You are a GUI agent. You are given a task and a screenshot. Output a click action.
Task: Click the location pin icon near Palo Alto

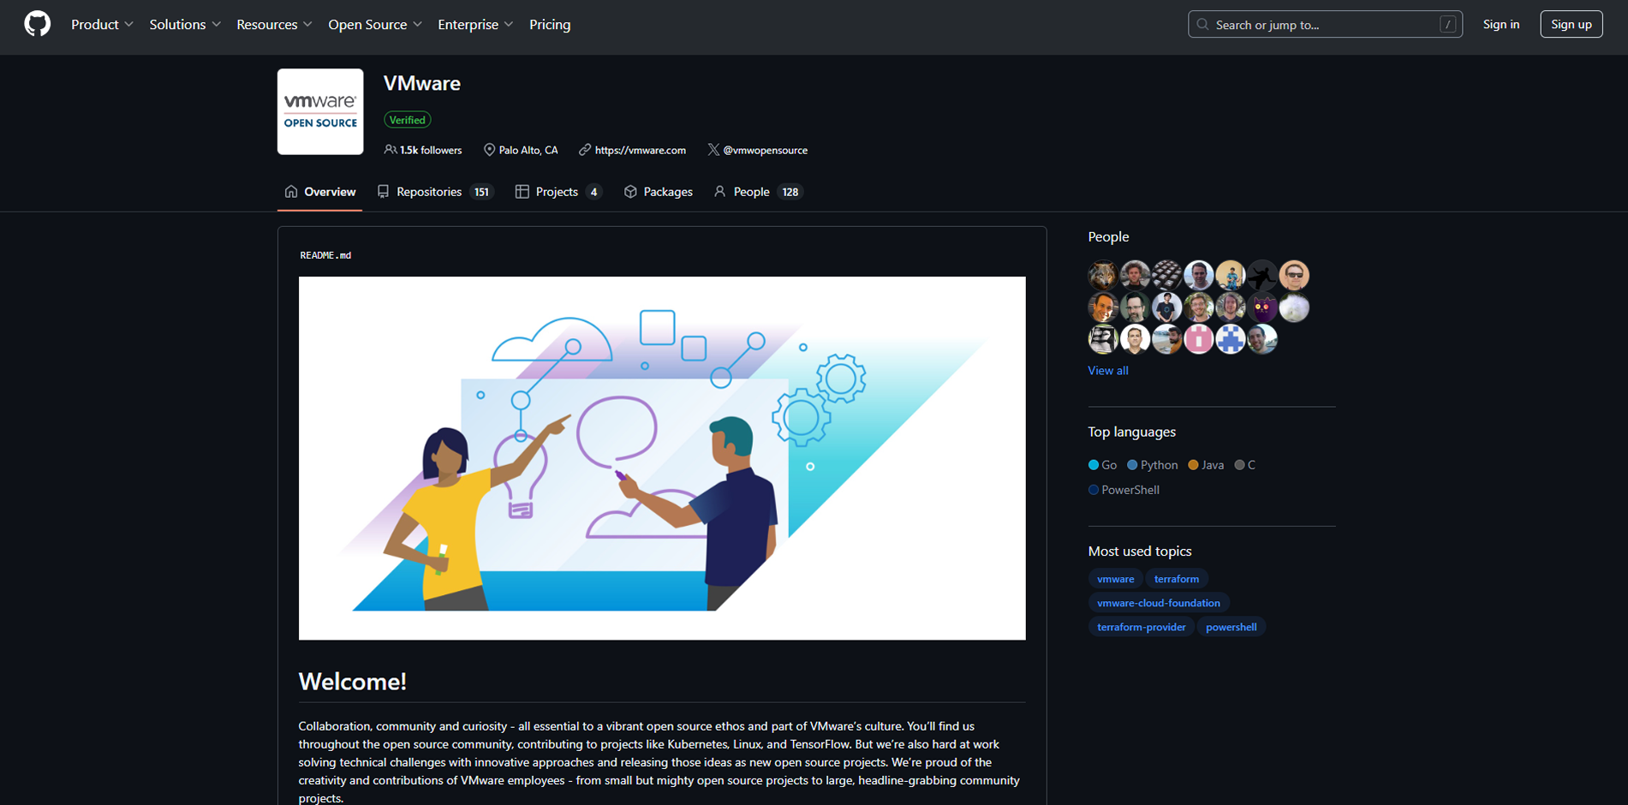coord(489,149)
